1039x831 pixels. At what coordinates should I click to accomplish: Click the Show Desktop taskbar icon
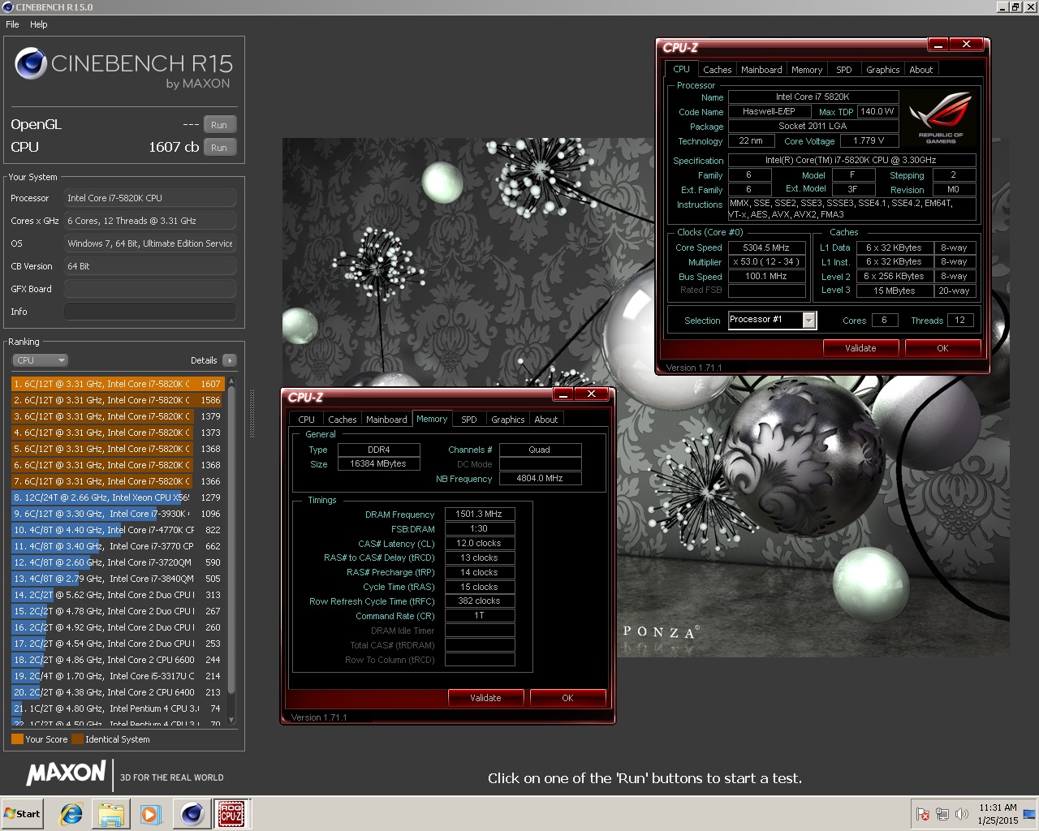(1030, 814)
